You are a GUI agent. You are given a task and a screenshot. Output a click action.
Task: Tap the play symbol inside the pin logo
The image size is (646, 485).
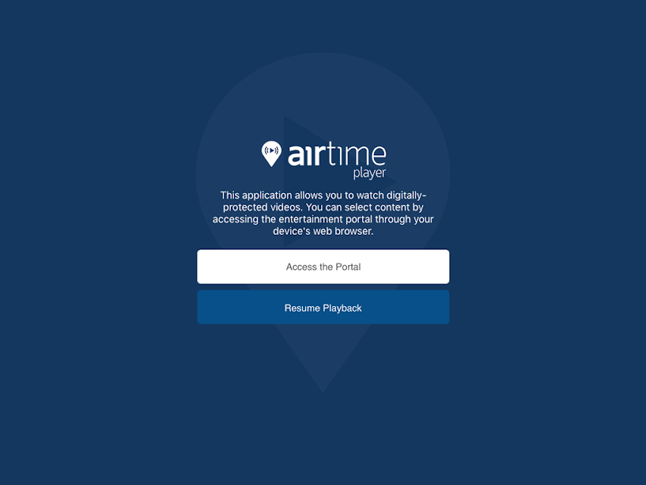point(271,151)
